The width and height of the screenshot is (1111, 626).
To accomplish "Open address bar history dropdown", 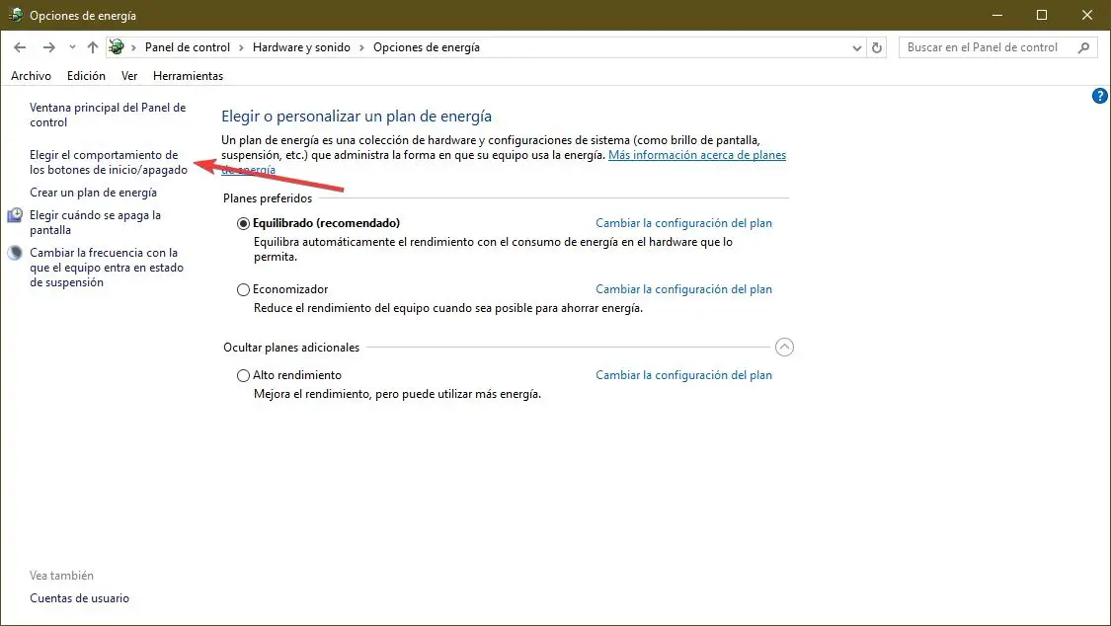I will (856, 48).
